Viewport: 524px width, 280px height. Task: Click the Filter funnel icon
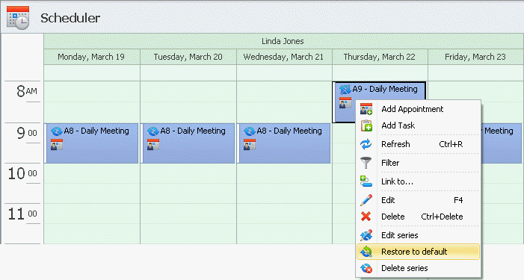coord(366,163)
